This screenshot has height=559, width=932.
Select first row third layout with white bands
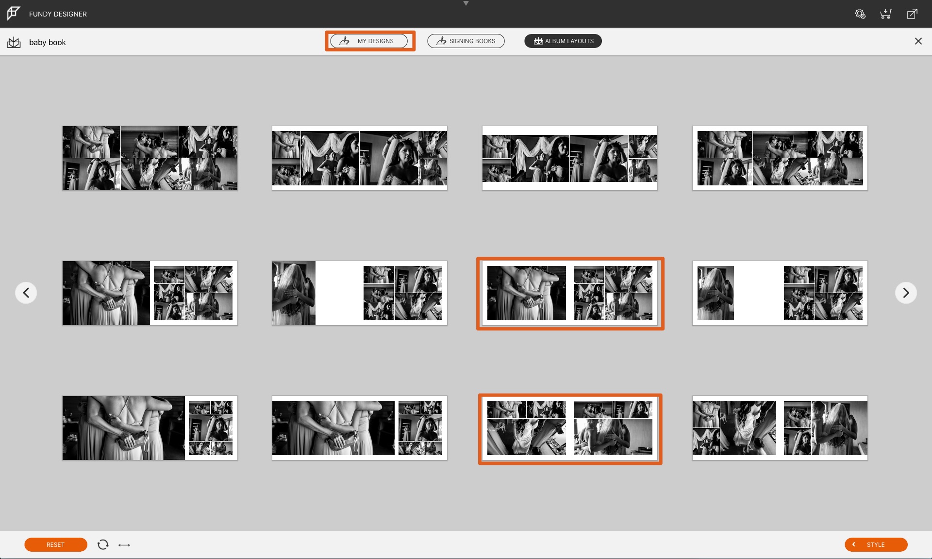[570, 158]
